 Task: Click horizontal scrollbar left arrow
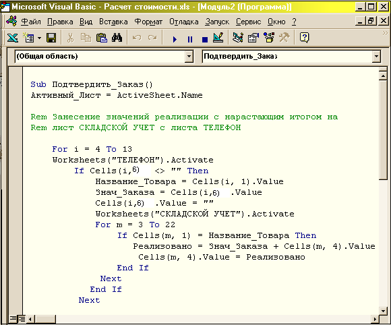(30, 319)
